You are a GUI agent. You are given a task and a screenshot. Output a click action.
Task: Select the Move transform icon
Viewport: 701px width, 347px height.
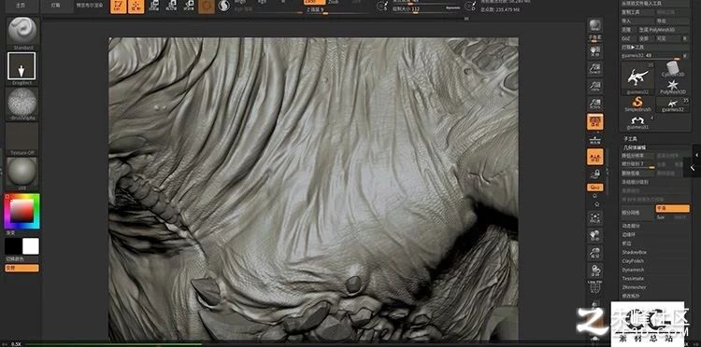[154, 7]
